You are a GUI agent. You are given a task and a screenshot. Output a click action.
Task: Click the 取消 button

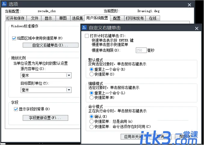[x=160, y=137]
